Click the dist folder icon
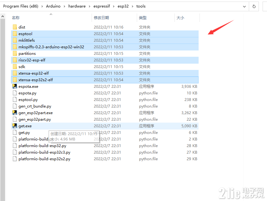The height and width of the screenshot is (201, 267). [x=15, y=27]
